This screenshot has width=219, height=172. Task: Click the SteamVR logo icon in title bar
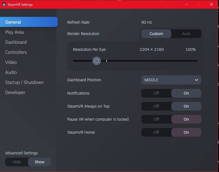coord(4,4)
